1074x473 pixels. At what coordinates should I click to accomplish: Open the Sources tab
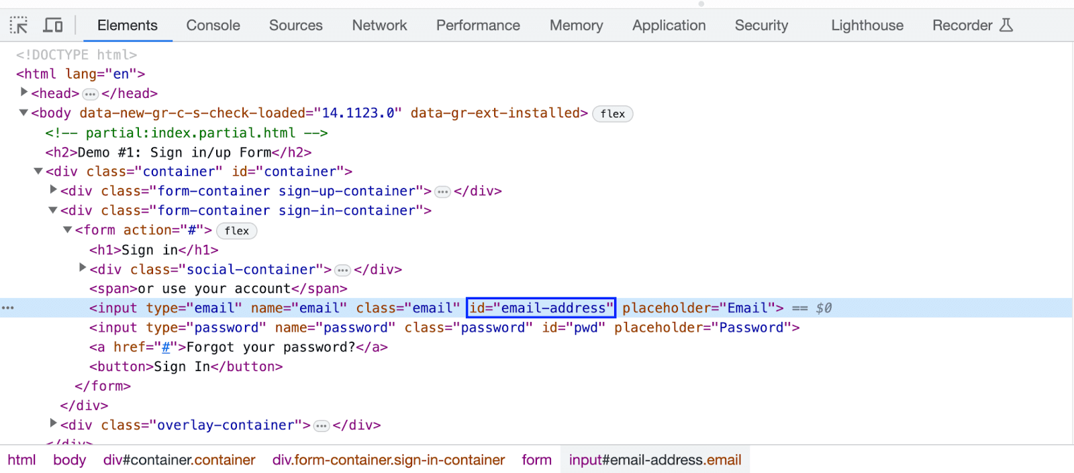click(x=296, y=25)
